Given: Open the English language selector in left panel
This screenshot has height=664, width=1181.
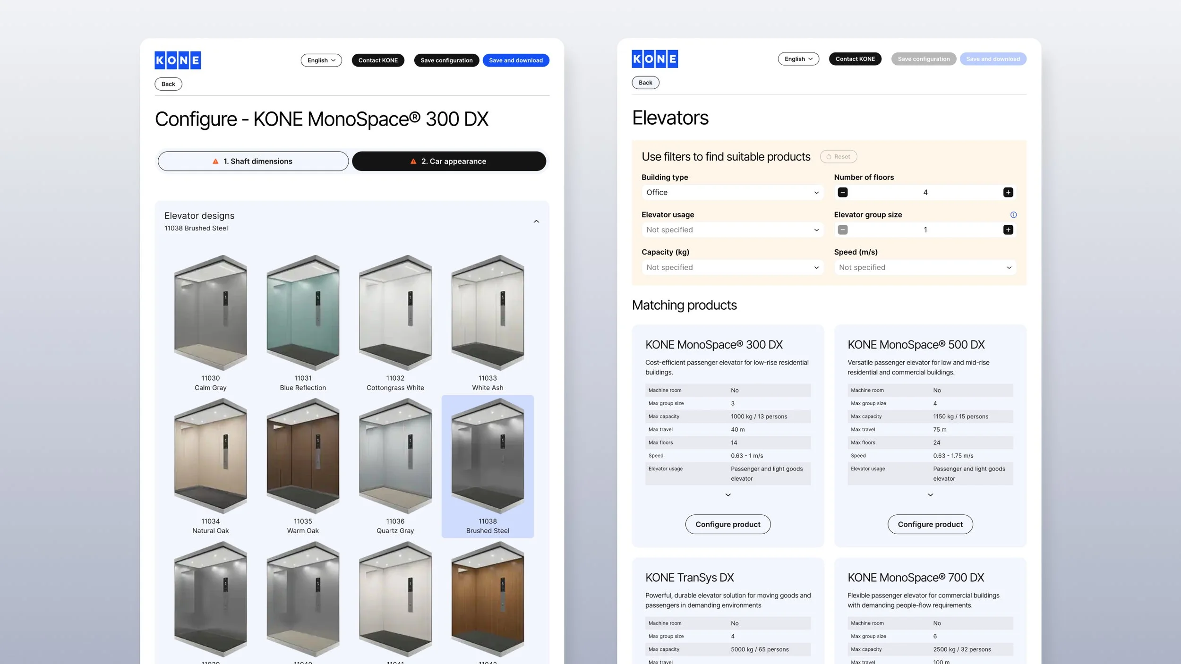Looking at the screenshot, I should (x=321, y=60).
